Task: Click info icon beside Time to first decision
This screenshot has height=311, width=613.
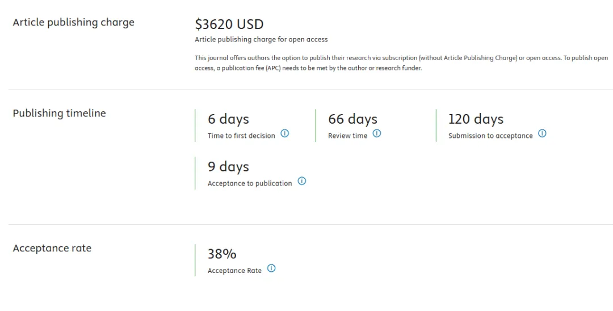Action: click(x=284, y=133)
